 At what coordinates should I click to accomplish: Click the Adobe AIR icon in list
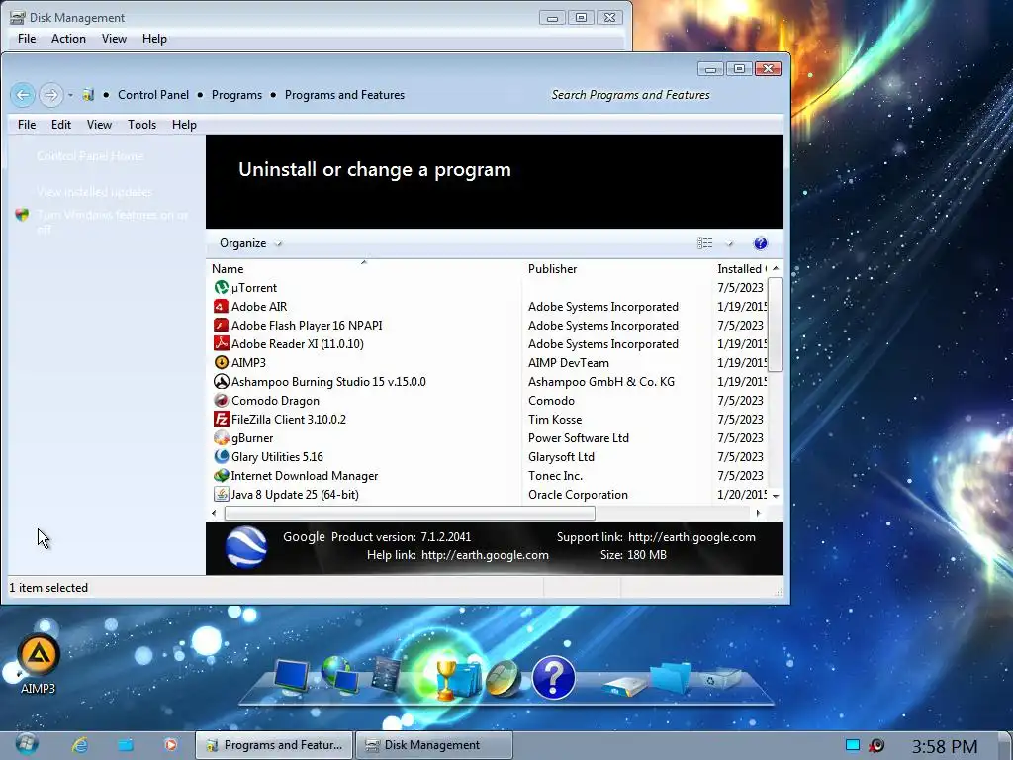coord(221,307)
